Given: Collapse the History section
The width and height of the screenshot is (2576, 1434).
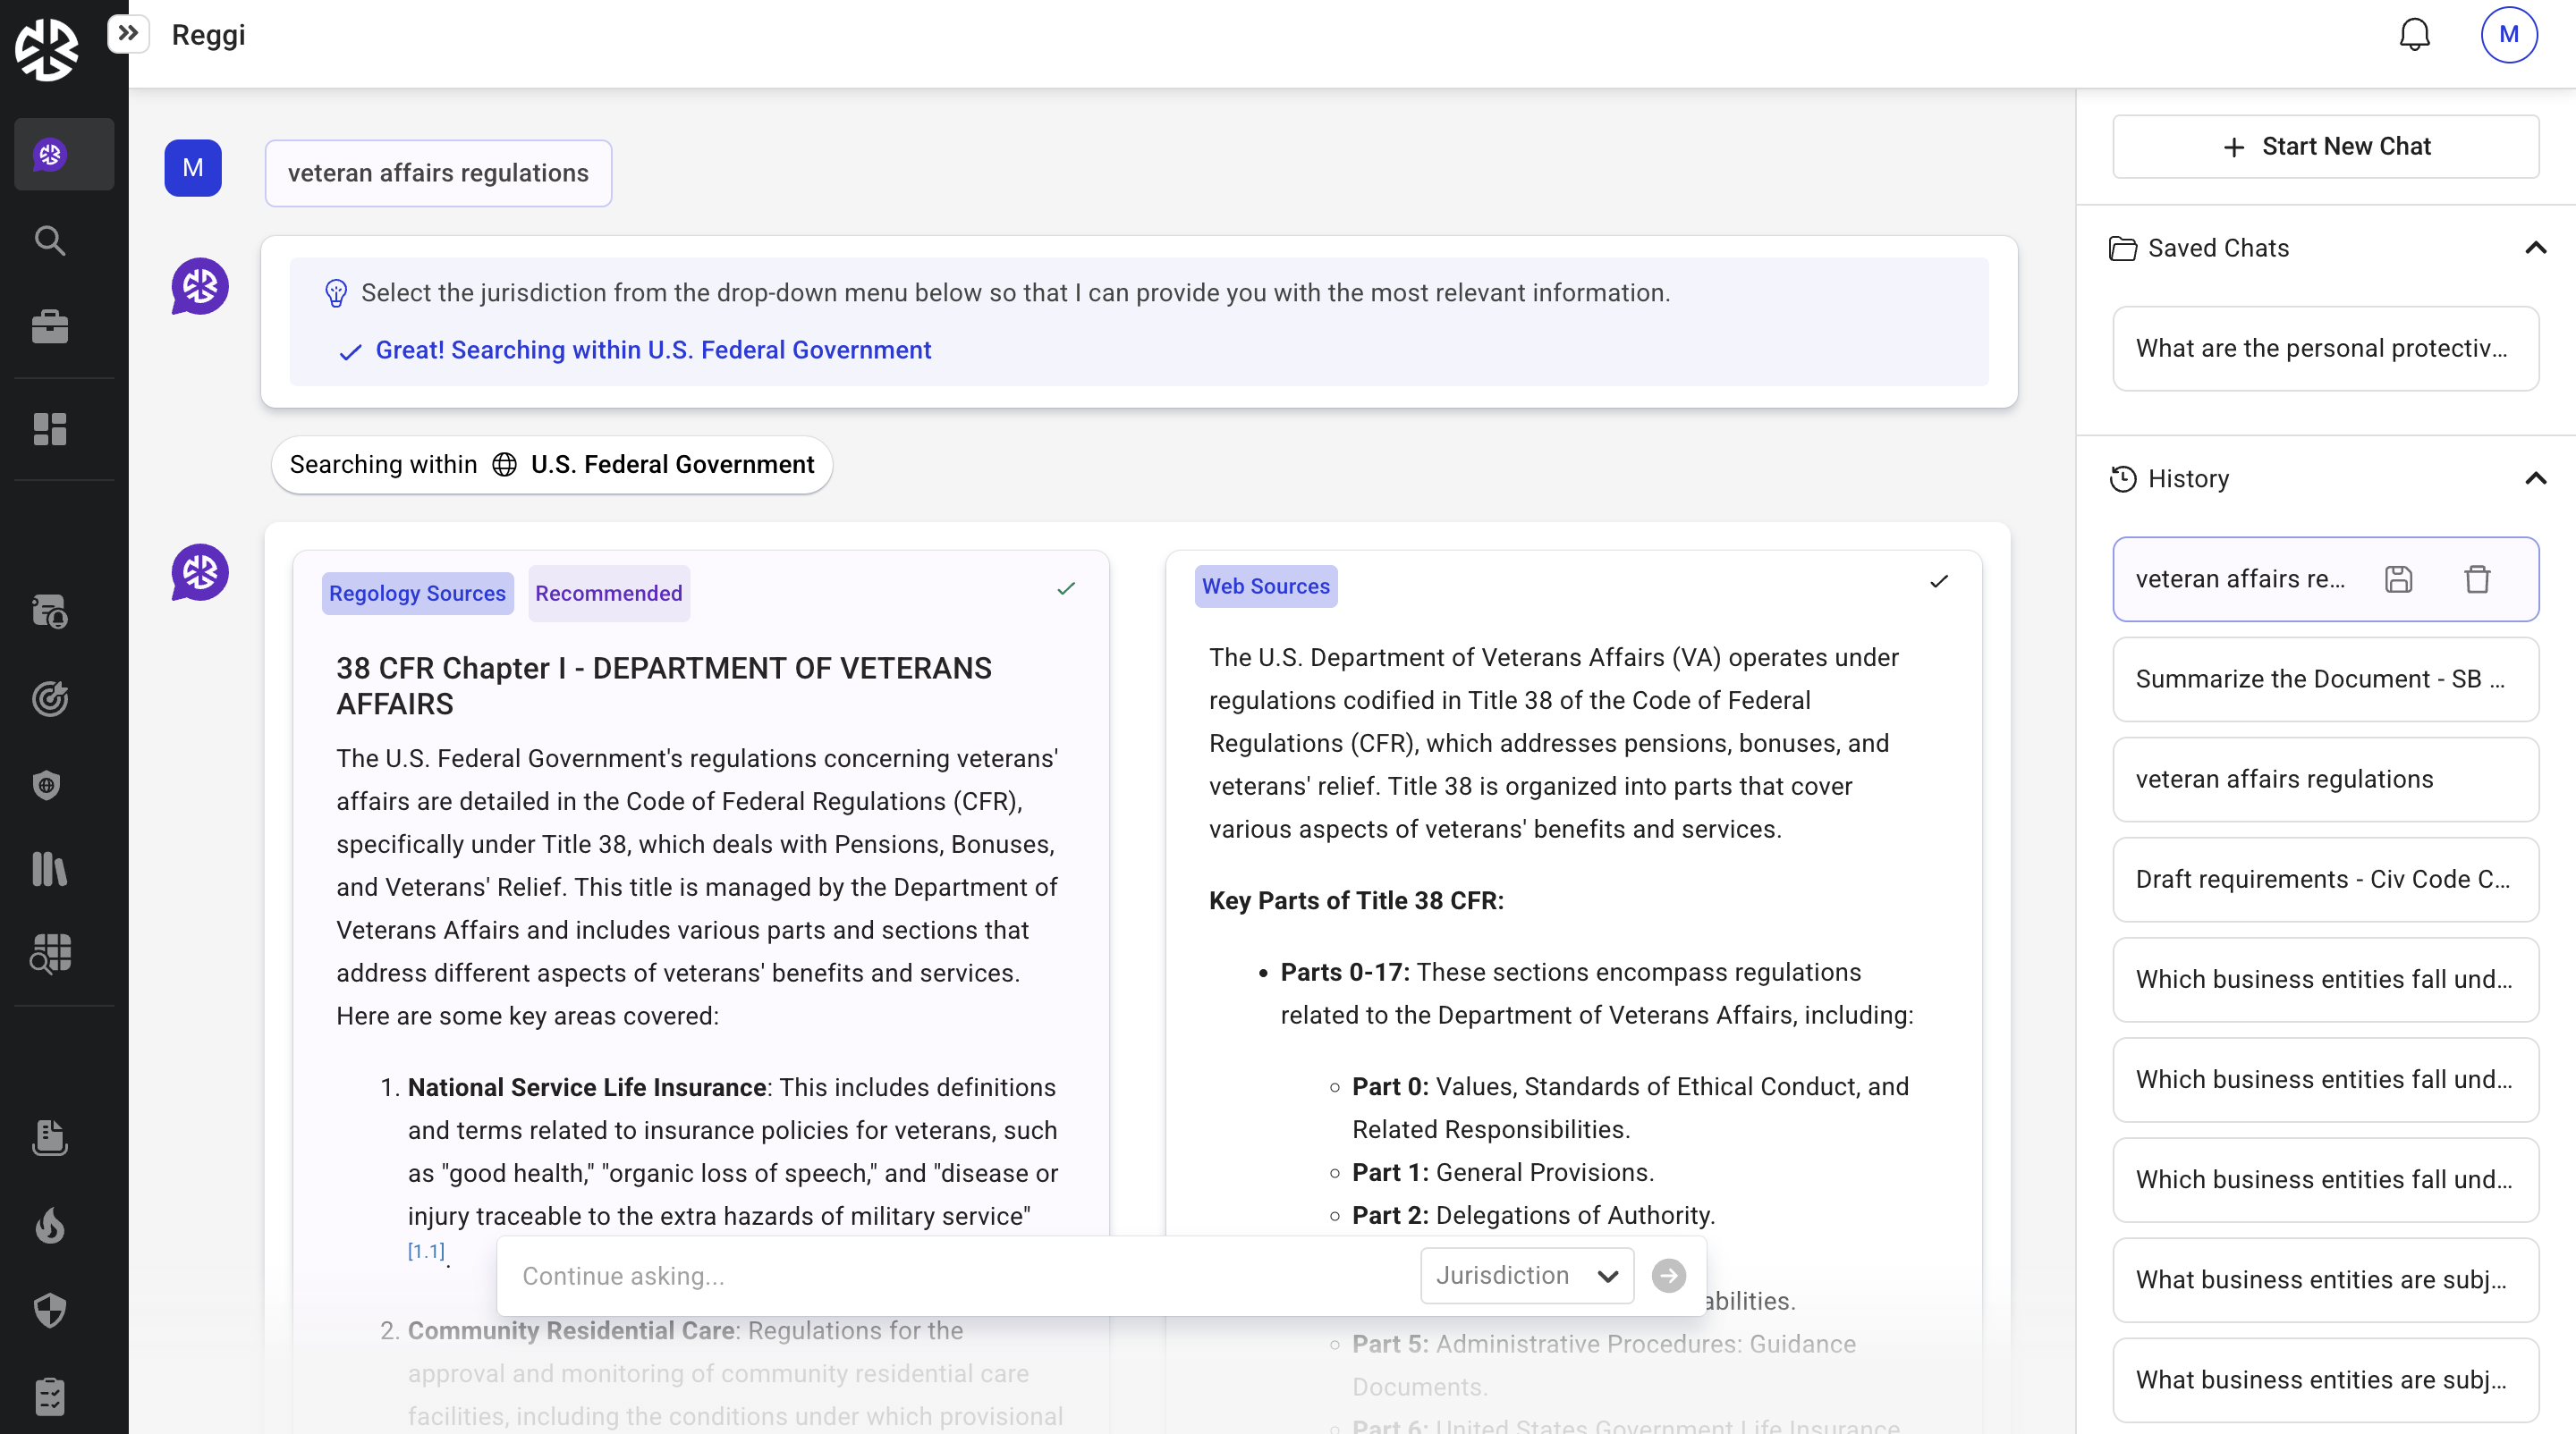Looking at the screenshot, I should [x=2535, y=478].
